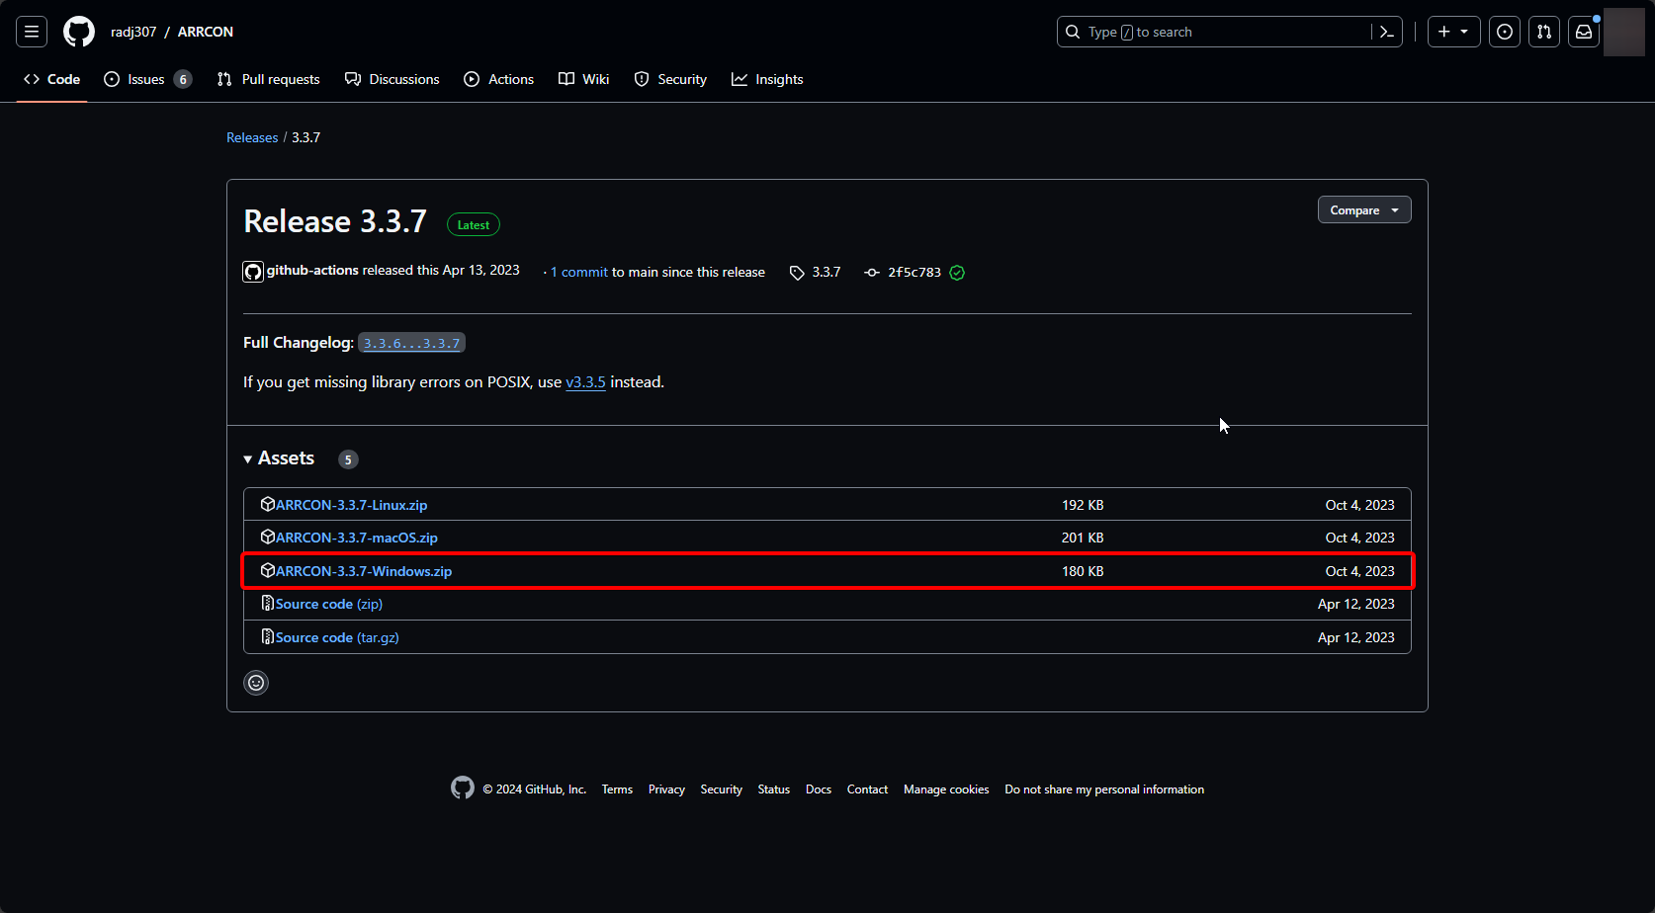This screenshot has width=1655, height=913.
Task: Open pull requests icon in header
Action: point(1543,32)
